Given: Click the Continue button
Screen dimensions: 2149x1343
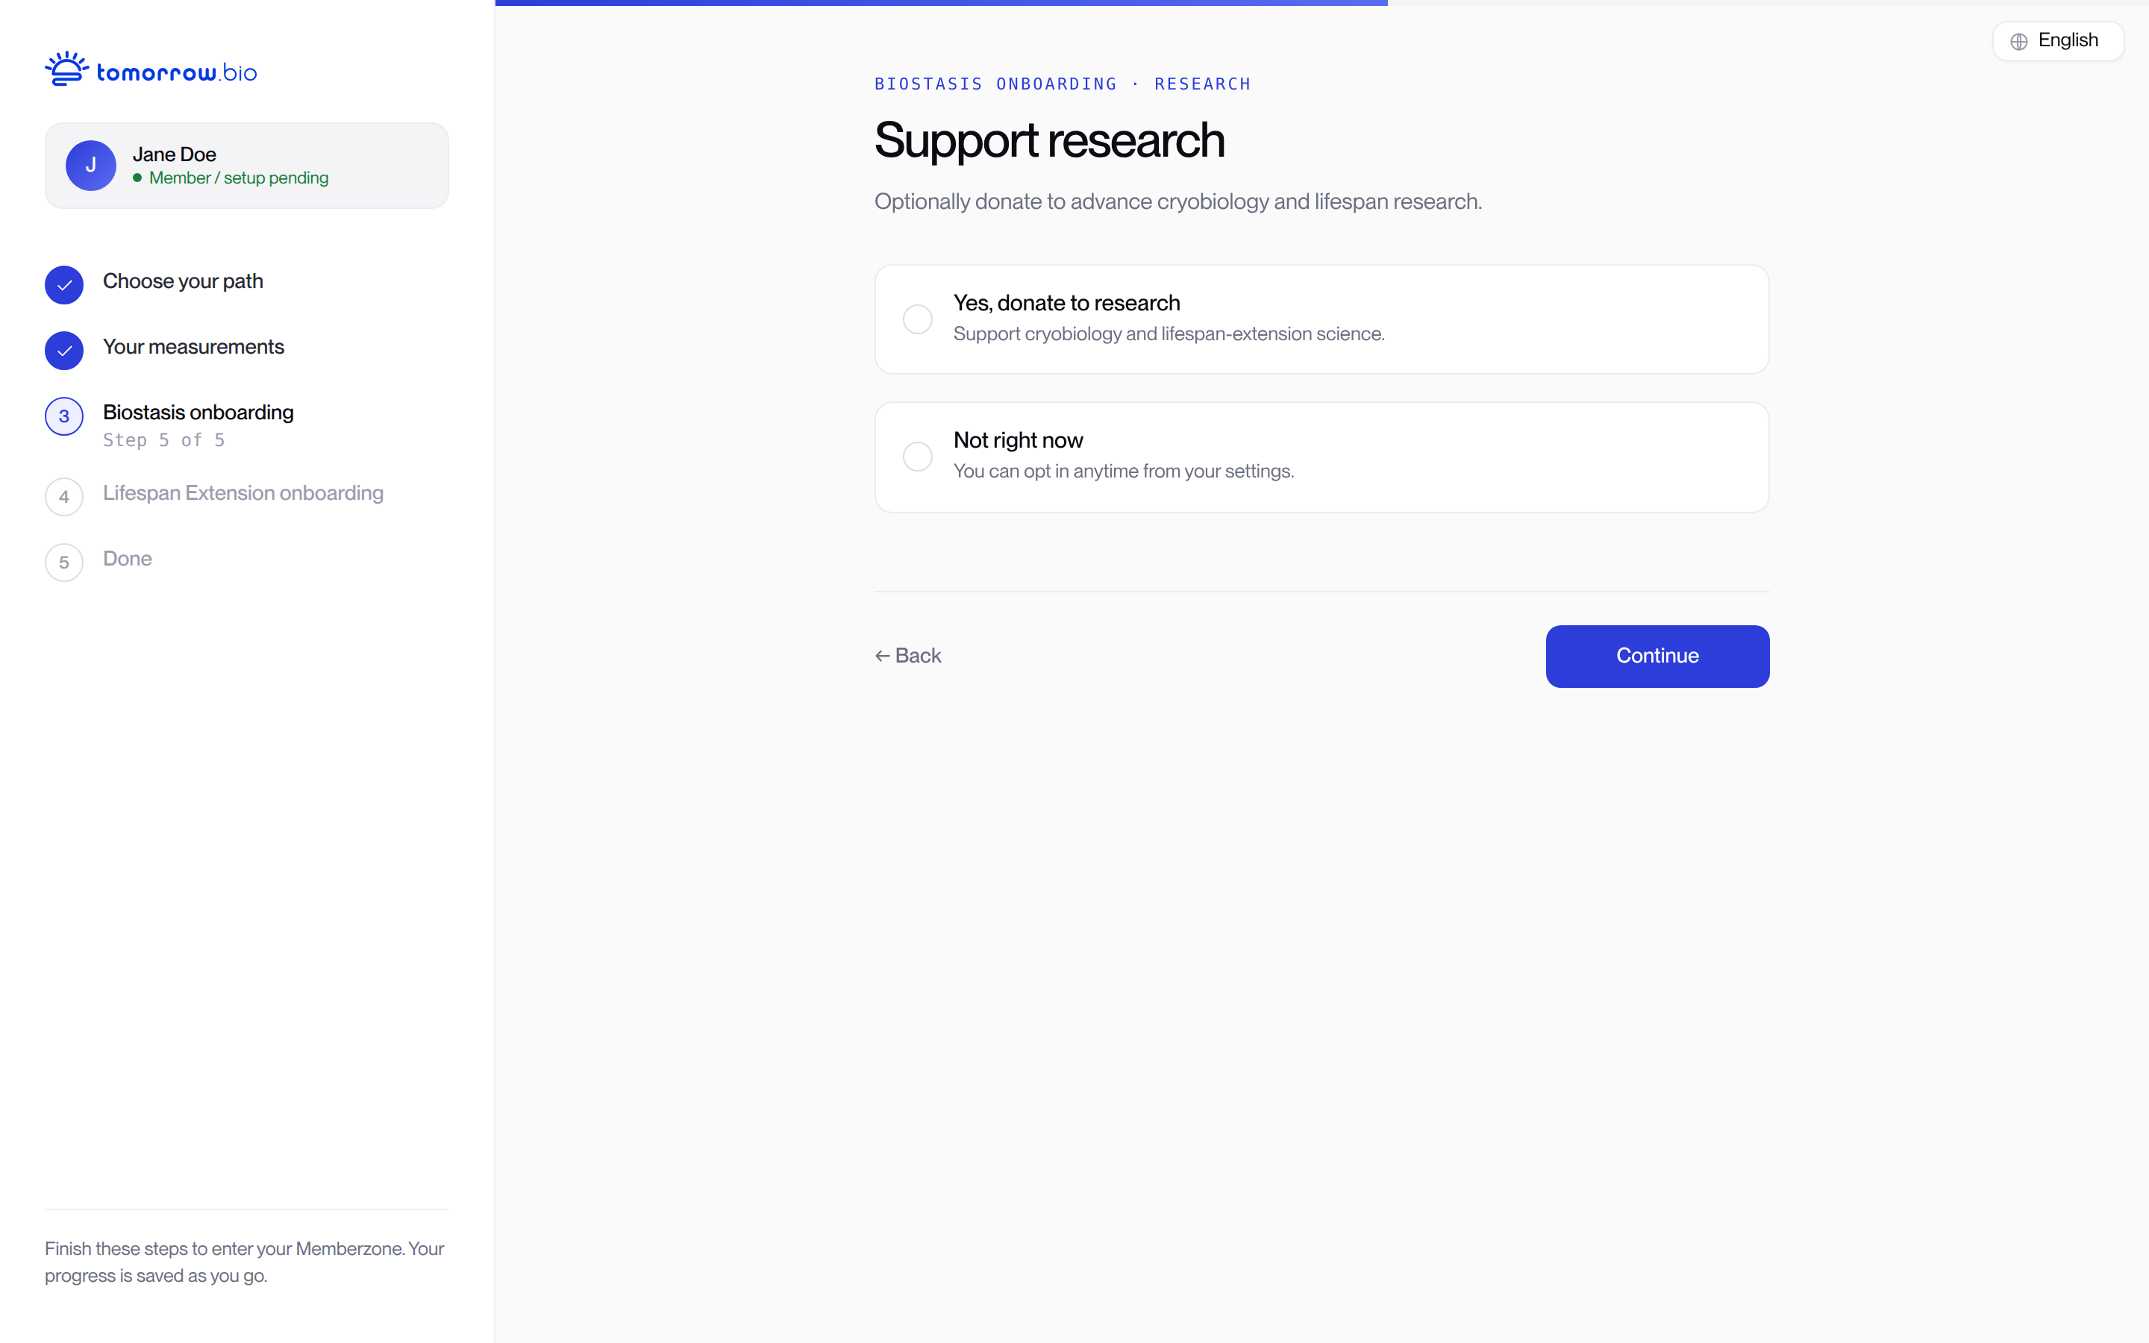Looking at the screenshot, I should (x=1657, y=657).
